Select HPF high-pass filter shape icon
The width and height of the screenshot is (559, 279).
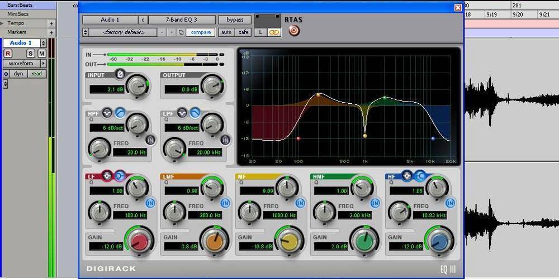[x=120, y=113]
